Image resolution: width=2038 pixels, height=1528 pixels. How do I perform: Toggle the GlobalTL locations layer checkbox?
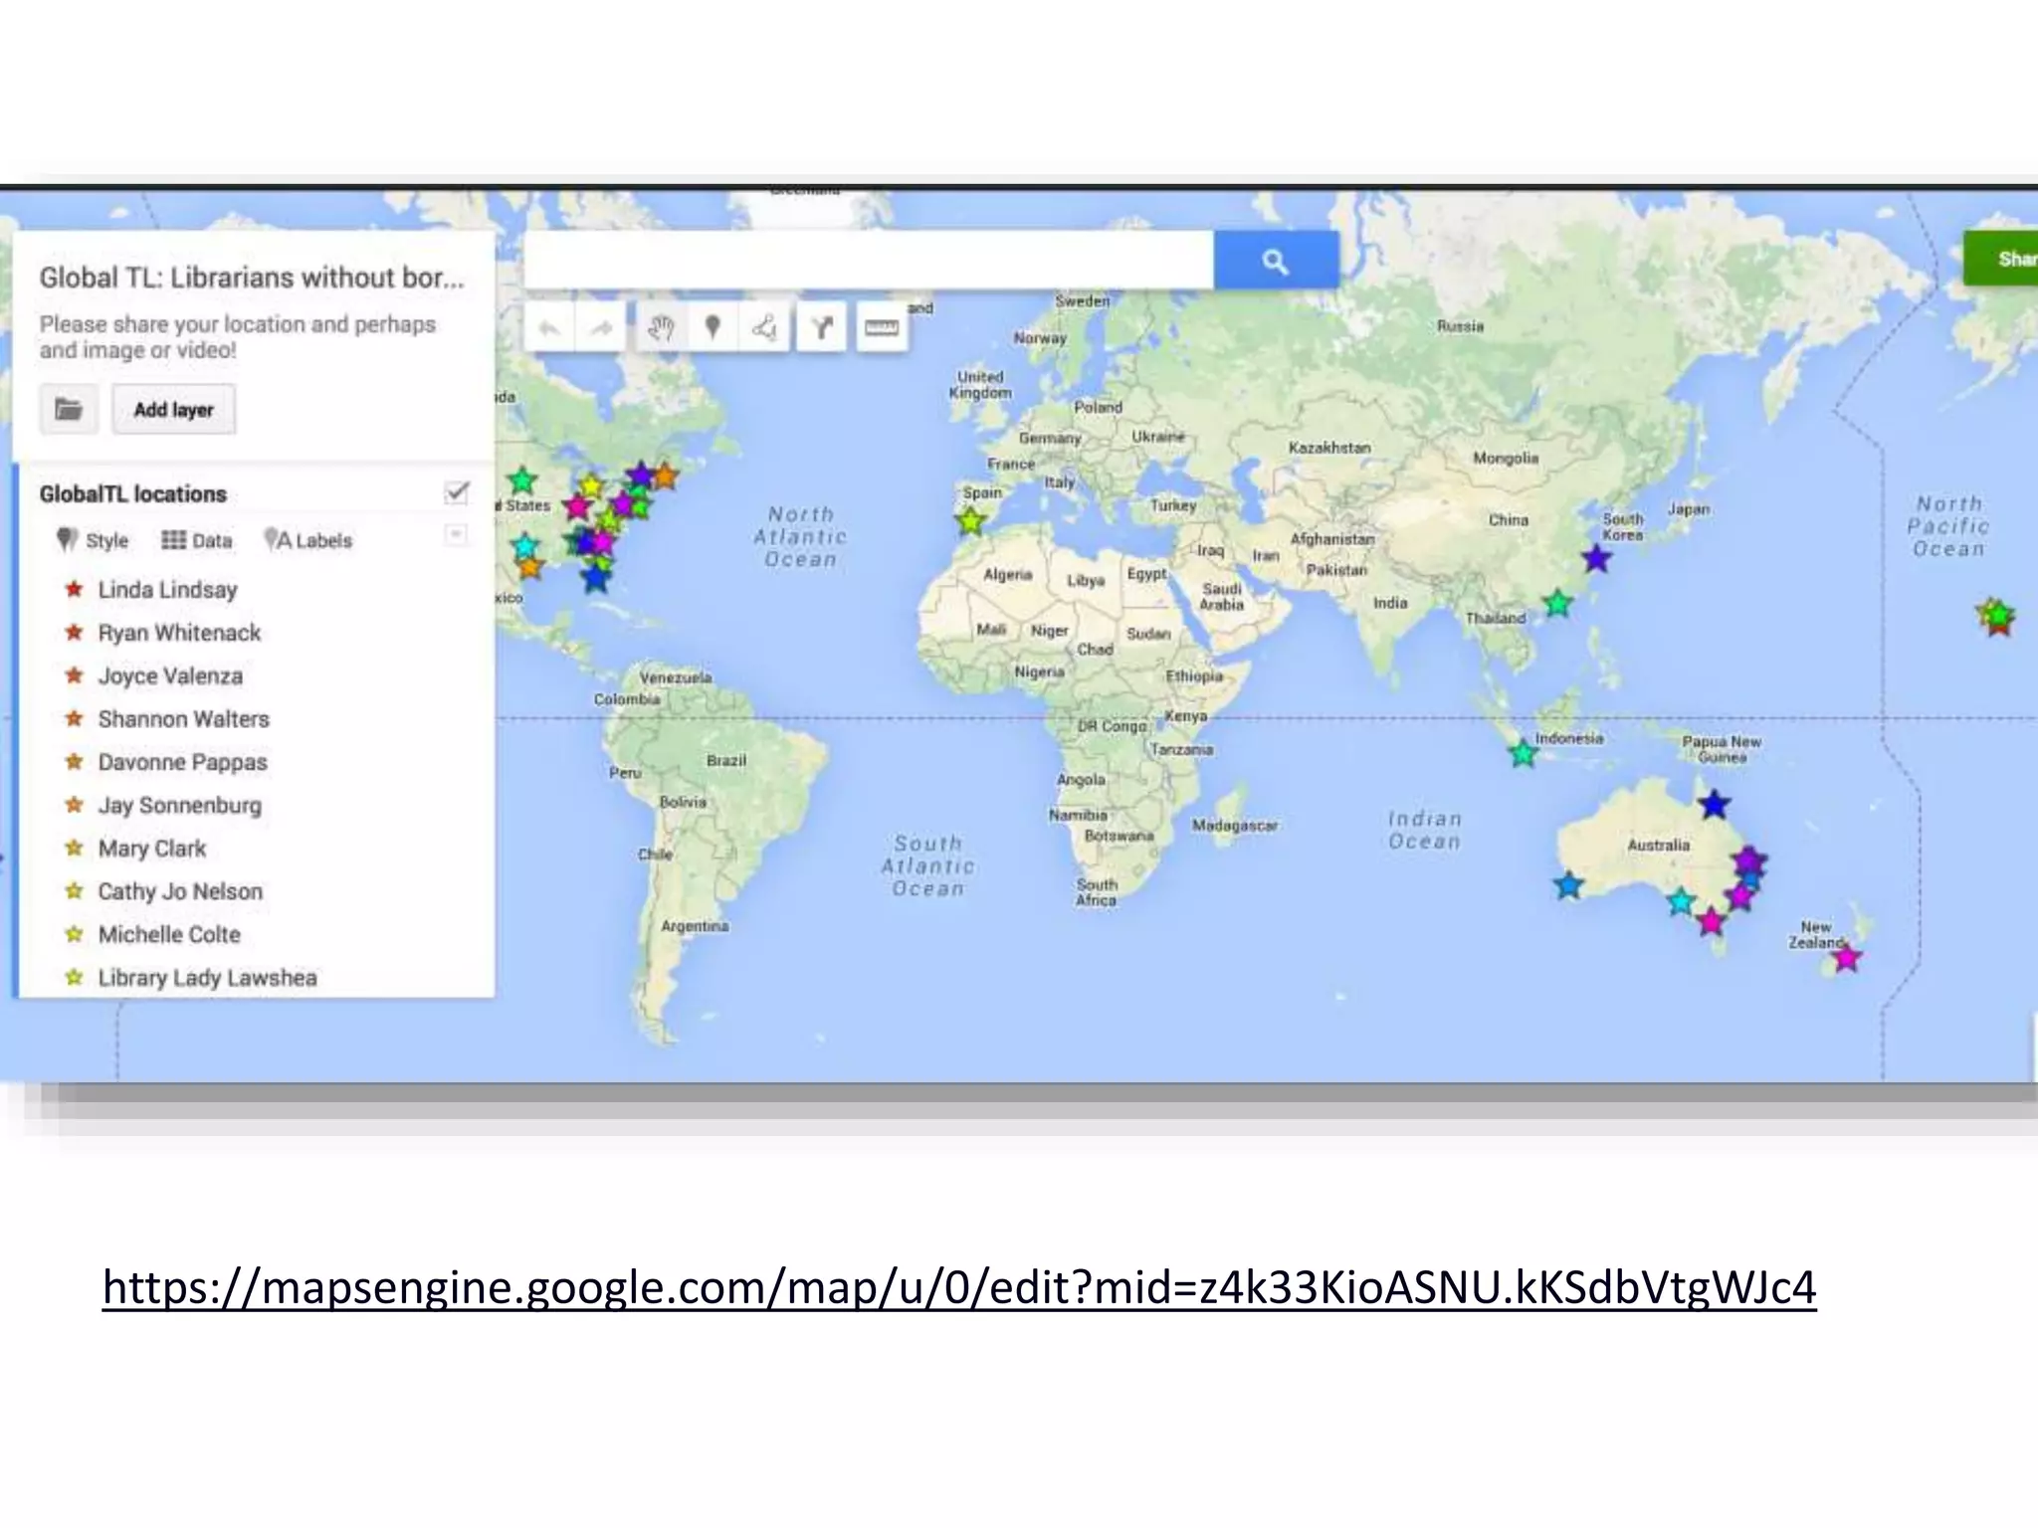click(x=457, y=491)
